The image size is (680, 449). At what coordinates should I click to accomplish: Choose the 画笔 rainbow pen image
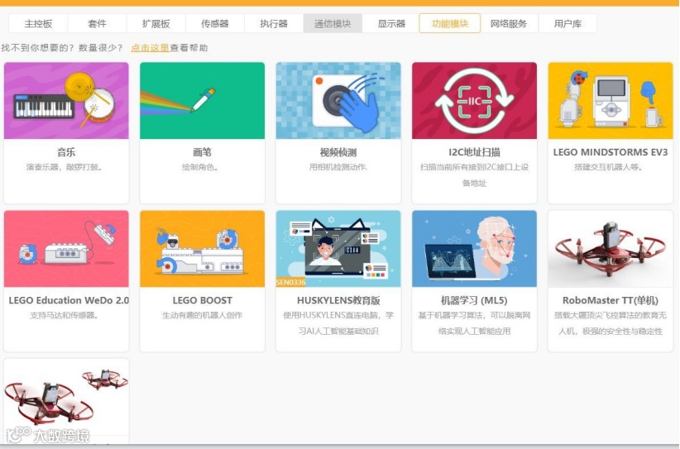point(202,101)
